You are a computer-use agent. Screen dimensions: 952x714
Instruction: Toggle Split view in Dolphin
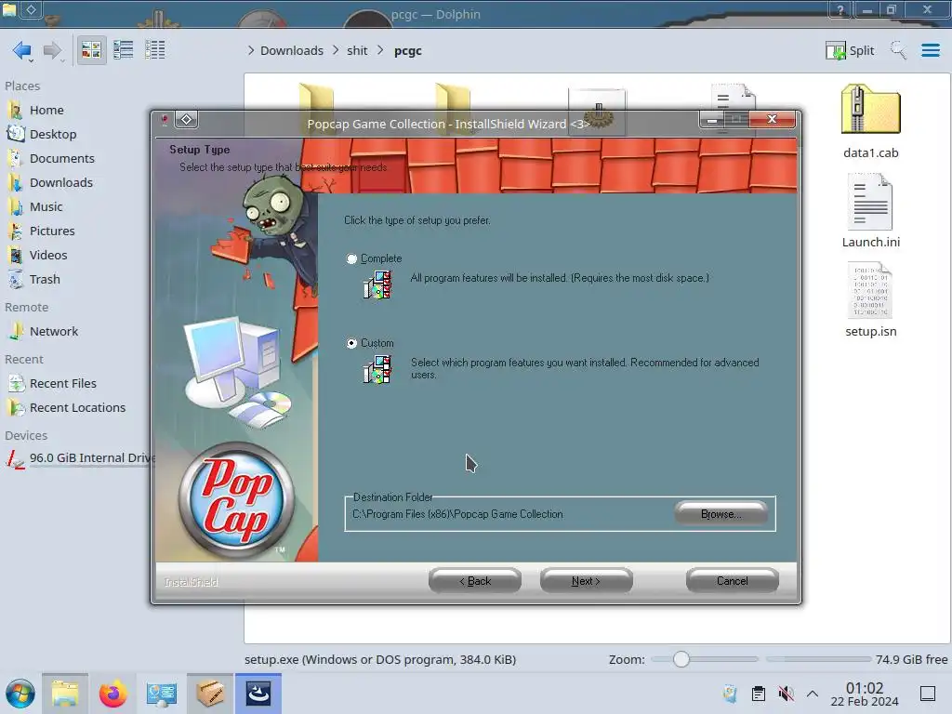click(850, 50)
